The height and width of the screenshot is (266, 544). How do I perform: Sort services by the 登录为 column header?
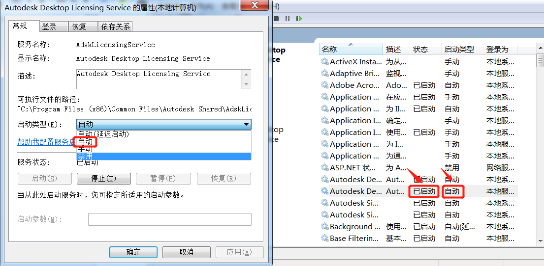pyautogui.click(x=500, y=50)
